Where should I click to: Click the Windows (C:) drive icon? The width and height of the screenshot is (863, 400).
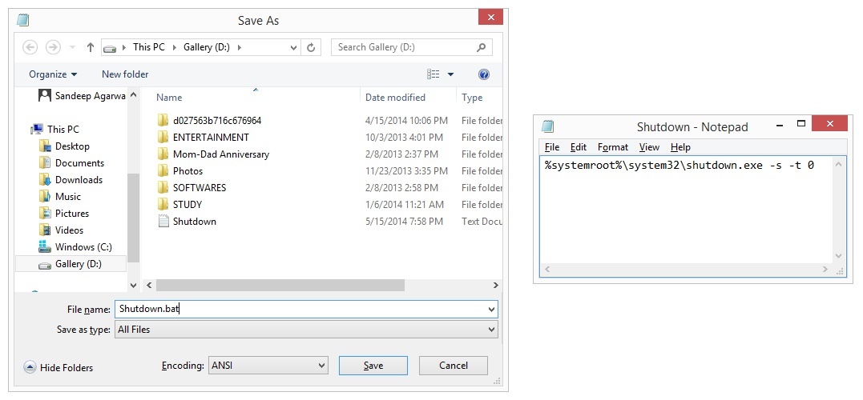point(45,246)
